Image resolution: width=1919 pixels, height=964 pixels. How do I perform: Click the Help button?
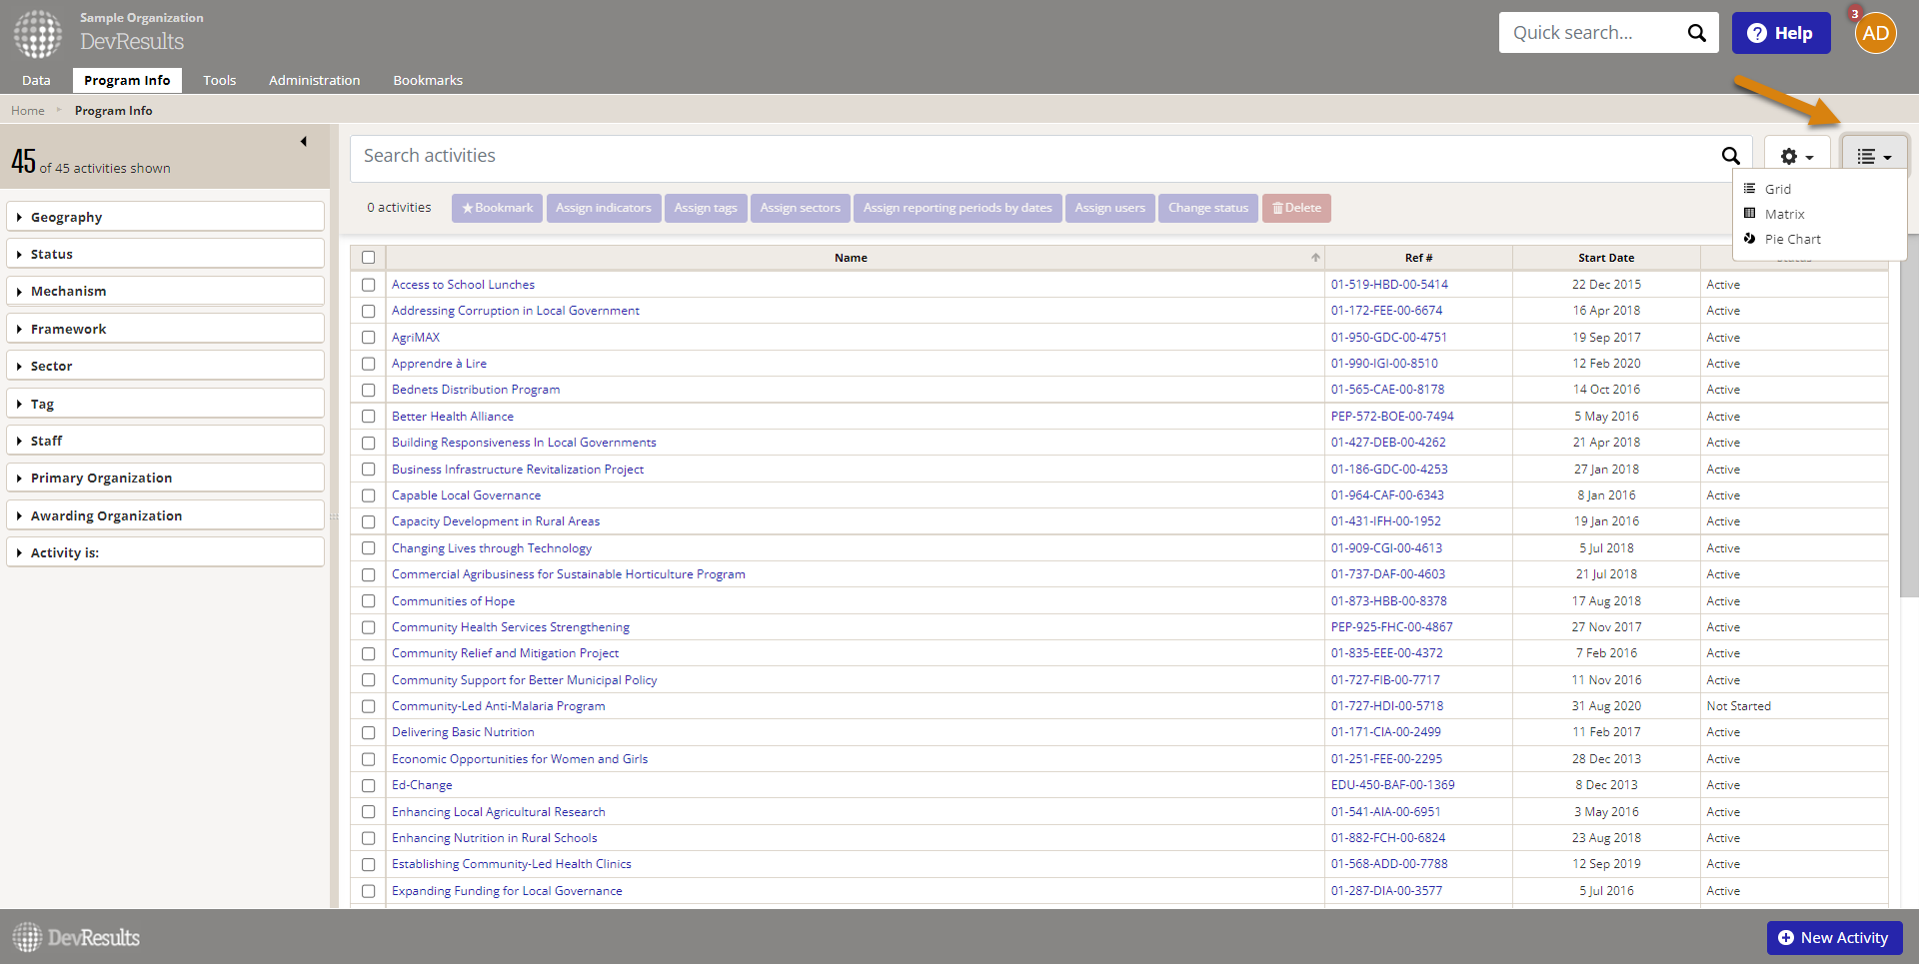[x=1781, y=33]
